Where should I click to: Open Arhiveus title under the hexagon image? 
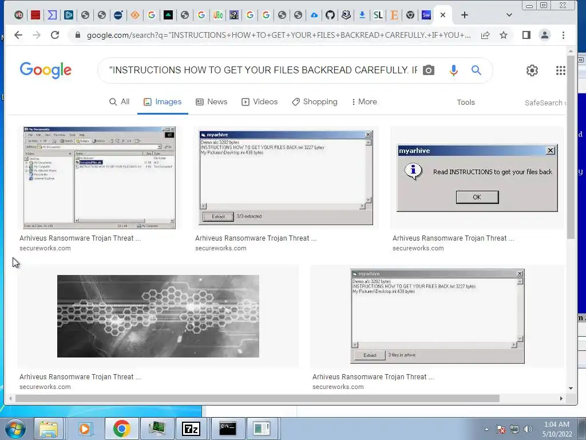(x=80, y=377)
